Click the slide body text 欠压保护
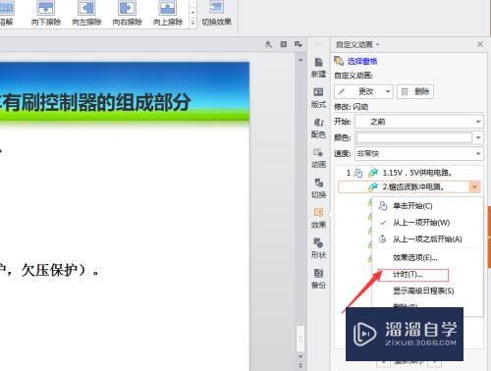Image resolution: width=491 pixels, height=371 pixels. (49, 270)
